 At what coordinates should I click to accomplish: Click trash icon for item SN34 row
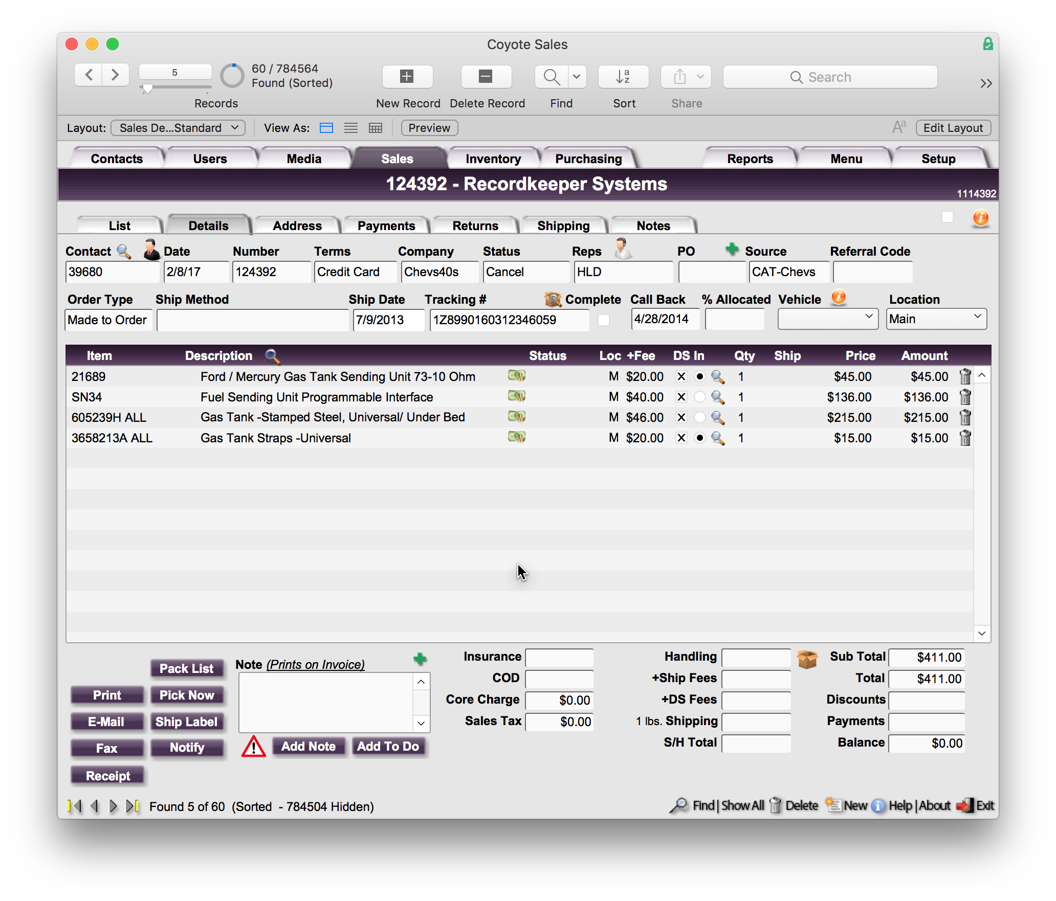click(x=965, y=397)
